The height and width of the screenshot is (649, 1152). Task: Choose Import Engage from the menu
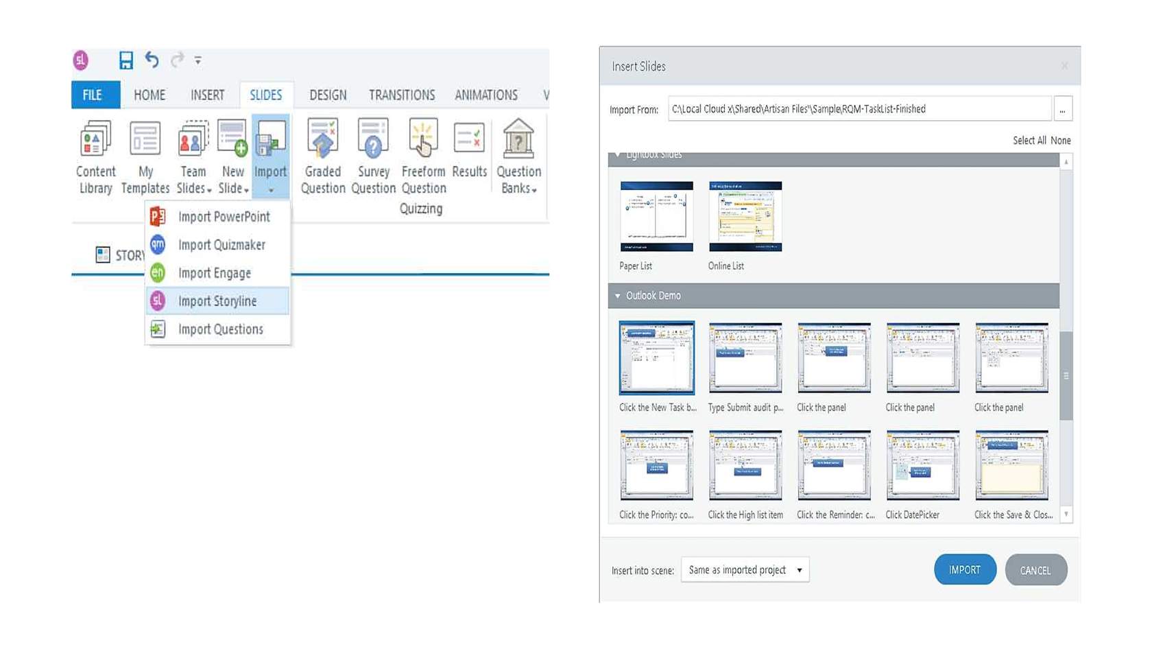[x=217, y=273]
